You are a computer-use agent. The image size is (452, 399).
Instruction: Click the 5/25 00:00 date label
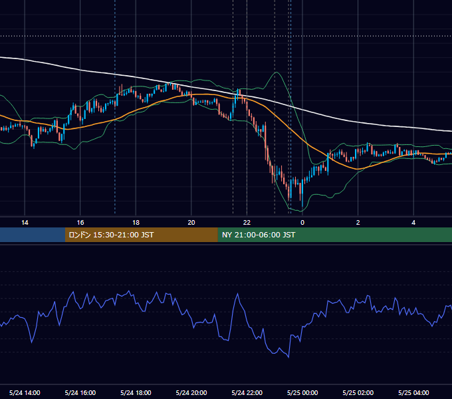tap(302, 392)
